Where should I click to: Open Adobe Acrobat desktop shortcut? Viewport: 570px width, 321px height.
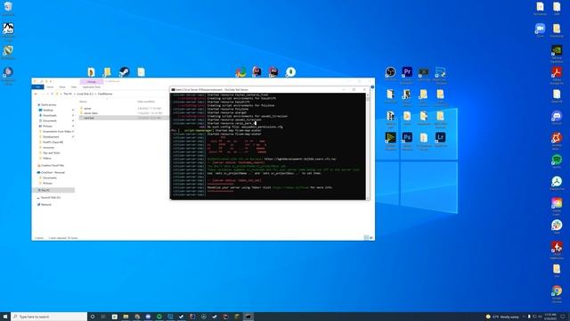[x=557, y=72]
